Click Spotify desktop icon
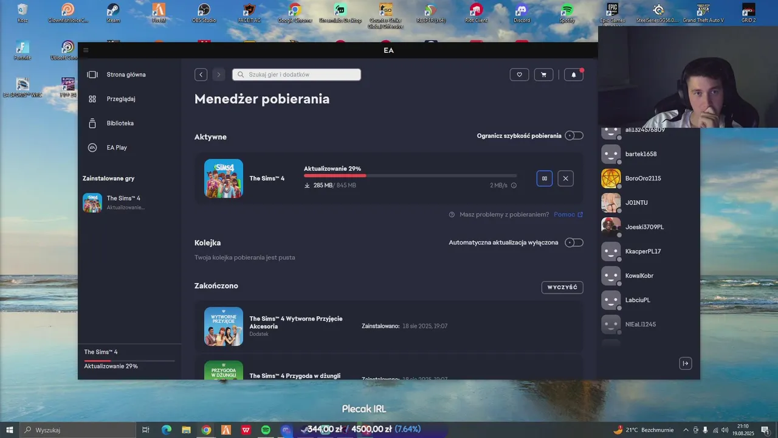The width and height of the screenshot is (778, 438). click(x=567, y=13)
